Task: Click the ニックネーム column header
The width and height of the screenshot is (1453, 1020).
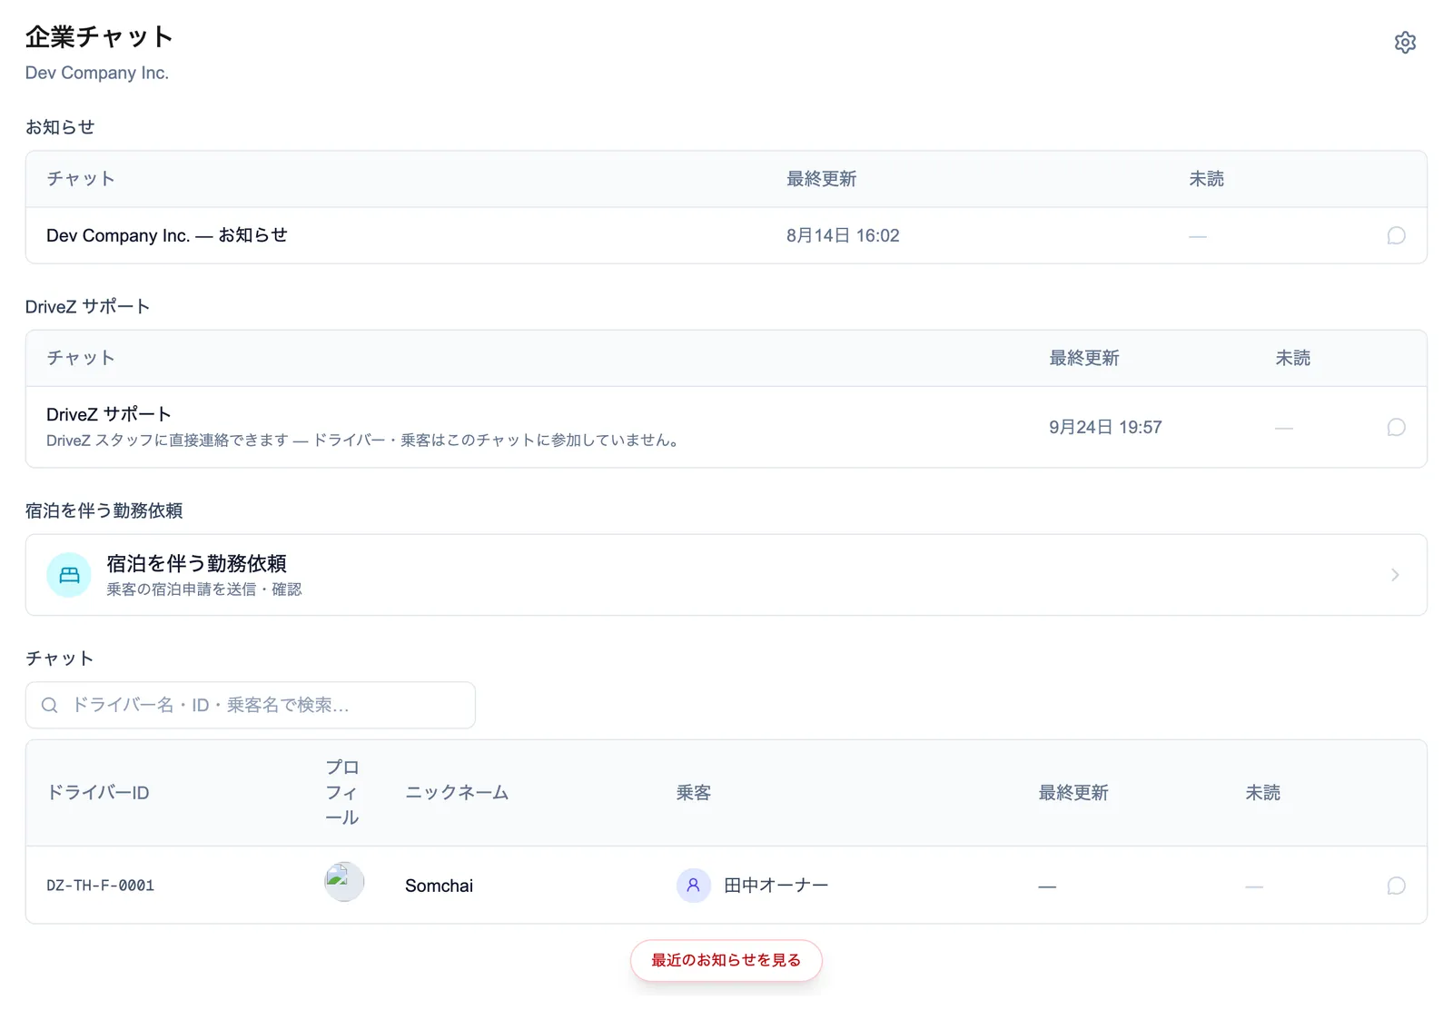Action: point(457,793)
